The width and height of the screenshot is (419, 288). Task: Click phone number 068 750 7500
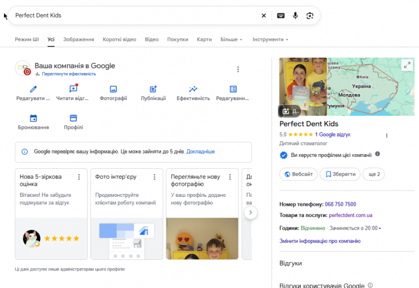click(x=340, y=204)
